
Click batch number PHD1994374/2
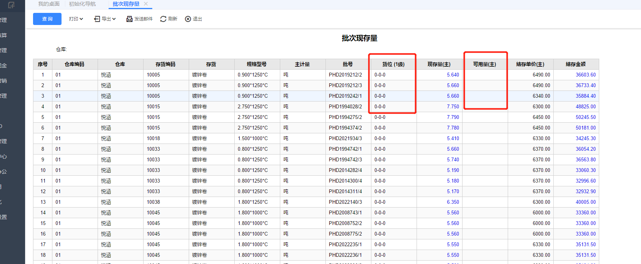coord(345,128)
